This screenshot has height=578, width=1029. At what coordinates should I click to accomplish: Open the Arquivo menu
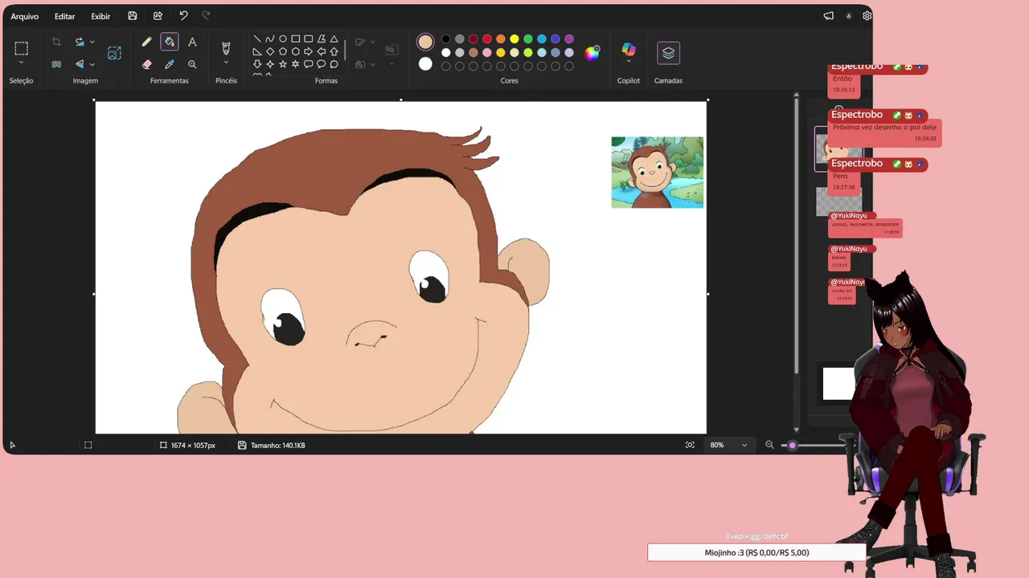pyautogui.click(x=24, y=16)
